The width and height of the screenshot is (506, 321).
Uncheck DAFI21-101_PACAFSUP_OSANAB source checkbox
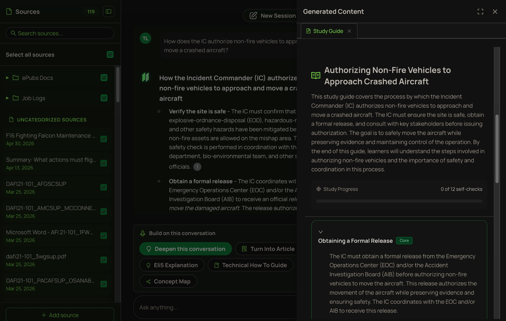(104, 284)
